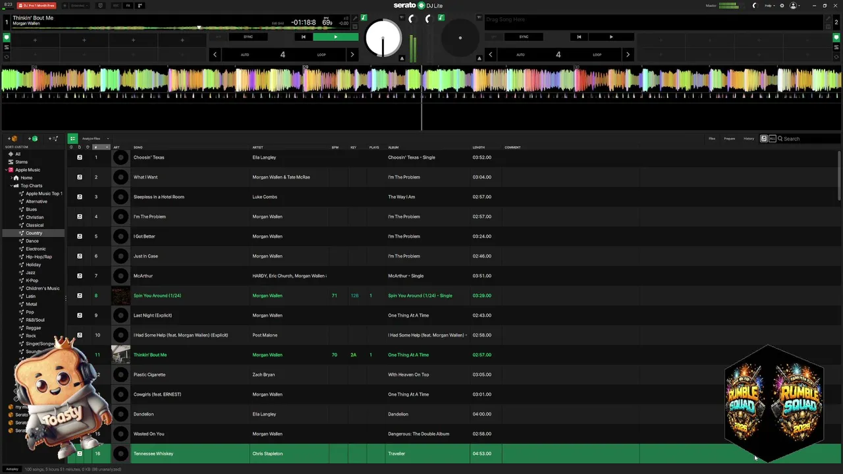843x474 pixels.
Task: Select the Hip-Hop/Rap chart playlist
Action: pyautogui.click(x=39, y=257)
